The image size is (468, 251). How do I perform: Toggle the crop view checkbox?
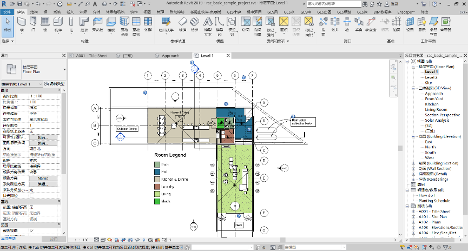coord(31,230)
